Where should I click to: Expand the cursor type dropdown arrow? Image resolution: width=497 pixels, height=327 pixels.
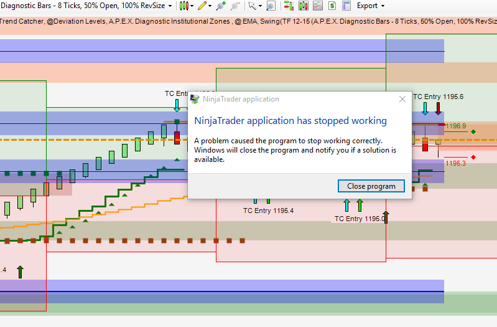[x=260, y=6]
